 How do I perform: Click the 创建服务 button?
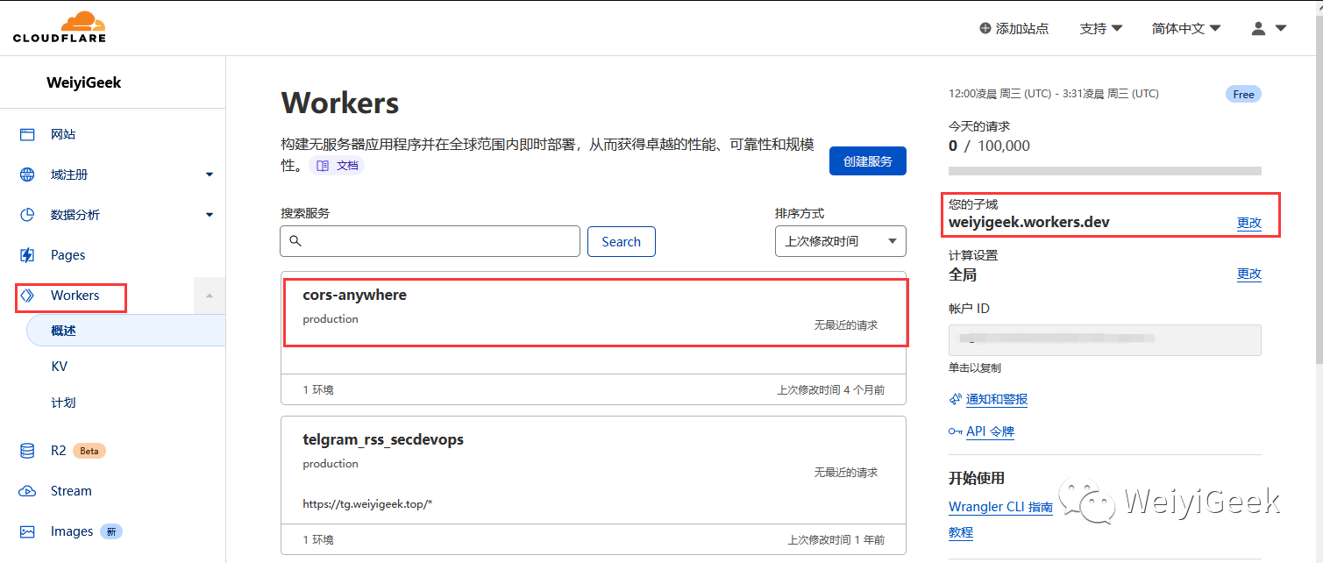coord(868,161)
